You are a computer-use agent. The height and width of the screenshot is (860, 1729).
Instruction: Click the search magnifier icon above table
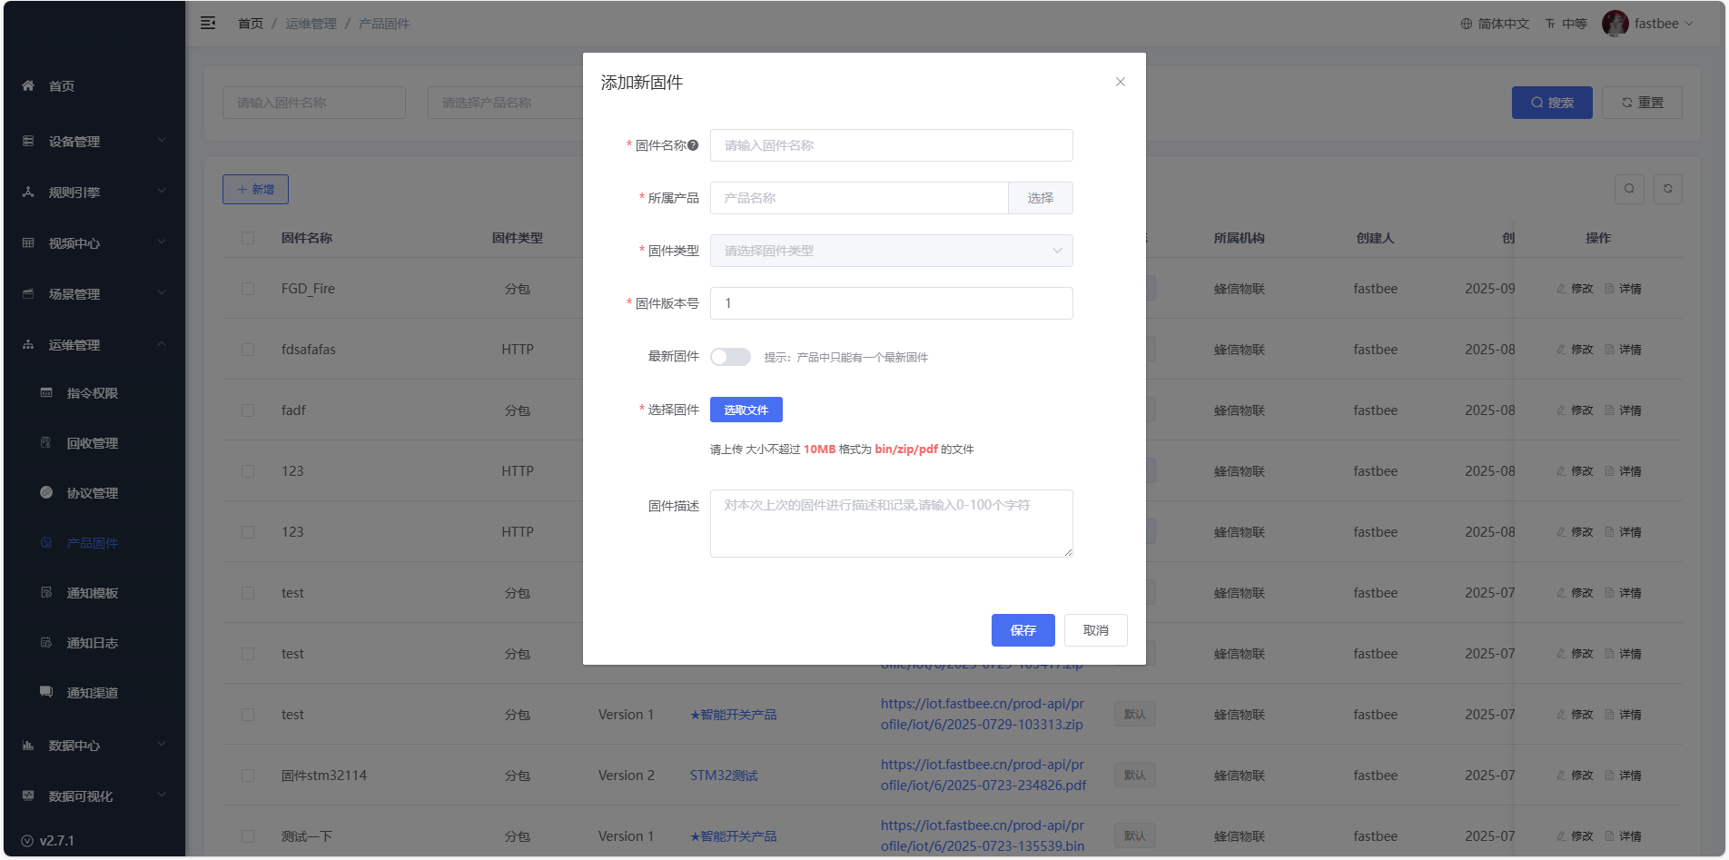1629,189
